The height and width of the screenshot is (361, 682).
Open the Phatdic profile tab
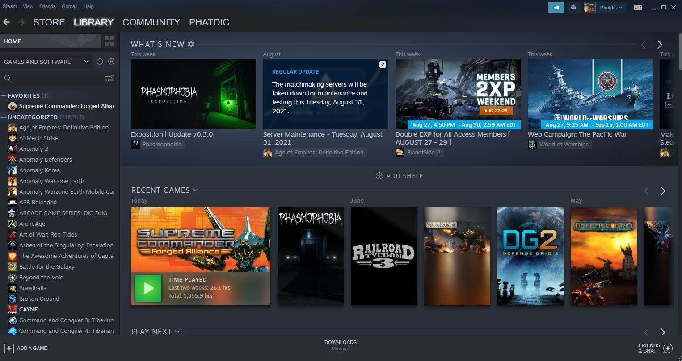point(209,22)
